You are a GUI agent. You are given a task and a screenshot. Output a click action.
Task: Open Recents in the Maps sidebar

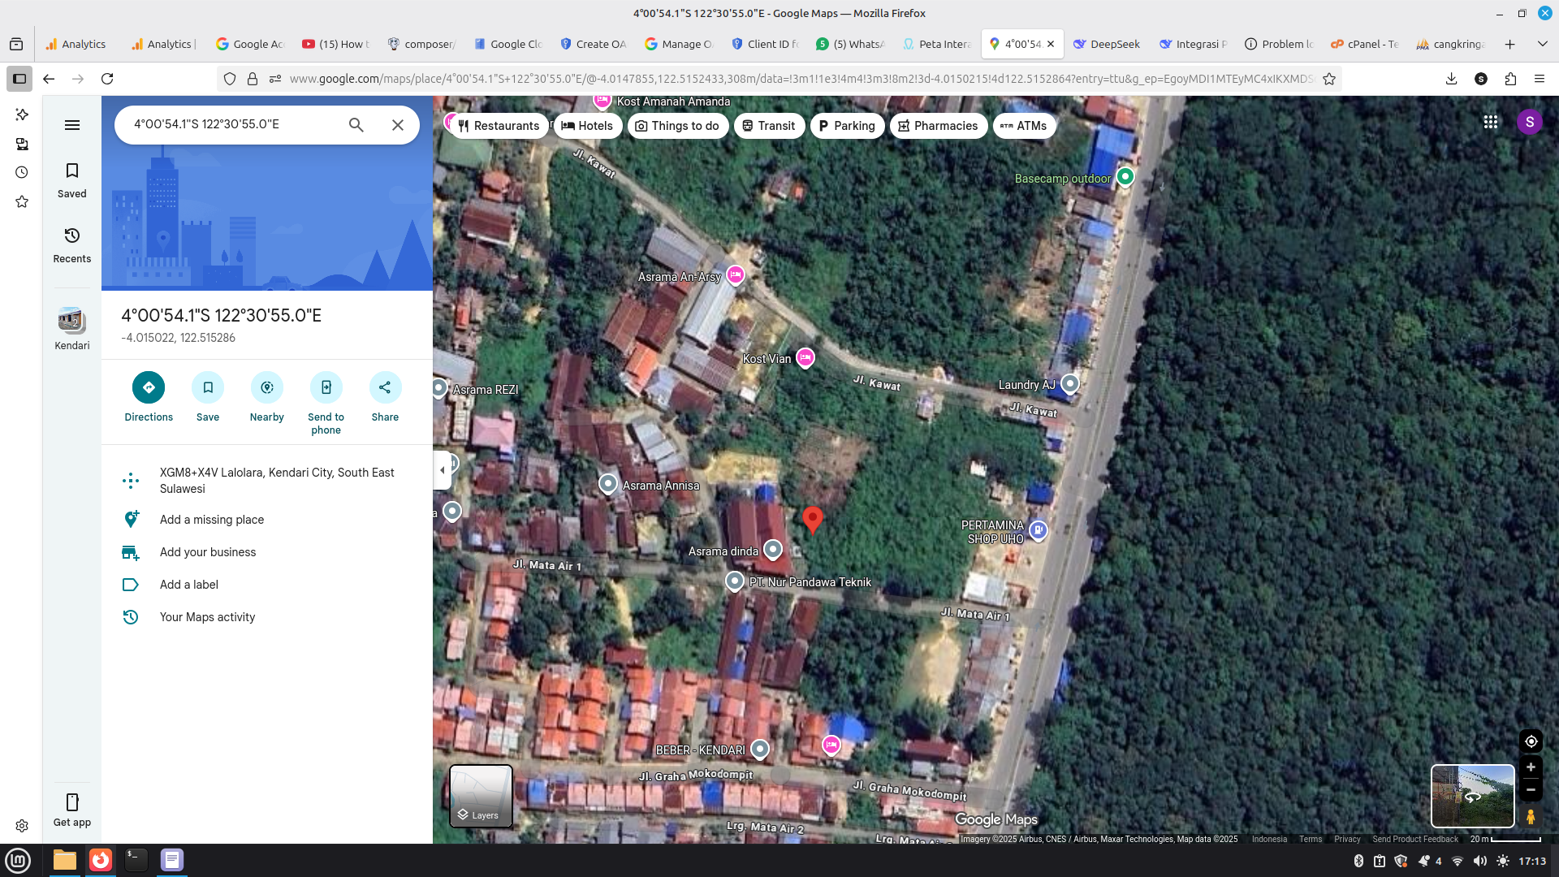click(x=71, y=244)
